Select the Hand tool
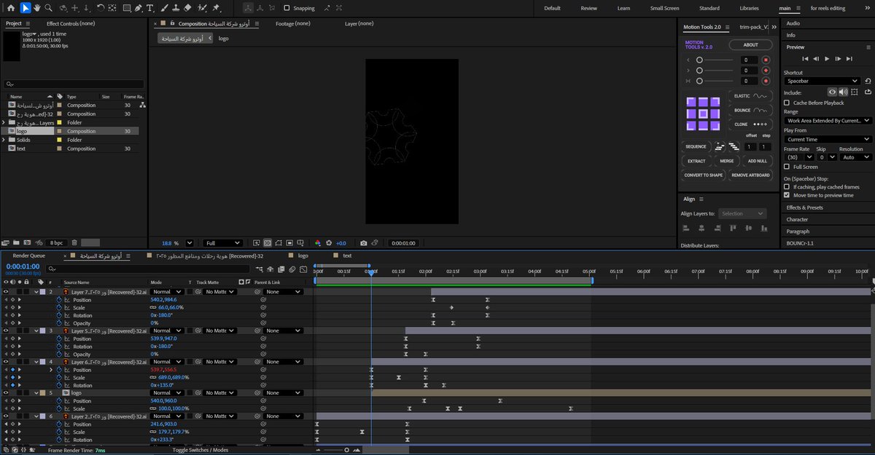 [36, 8]
